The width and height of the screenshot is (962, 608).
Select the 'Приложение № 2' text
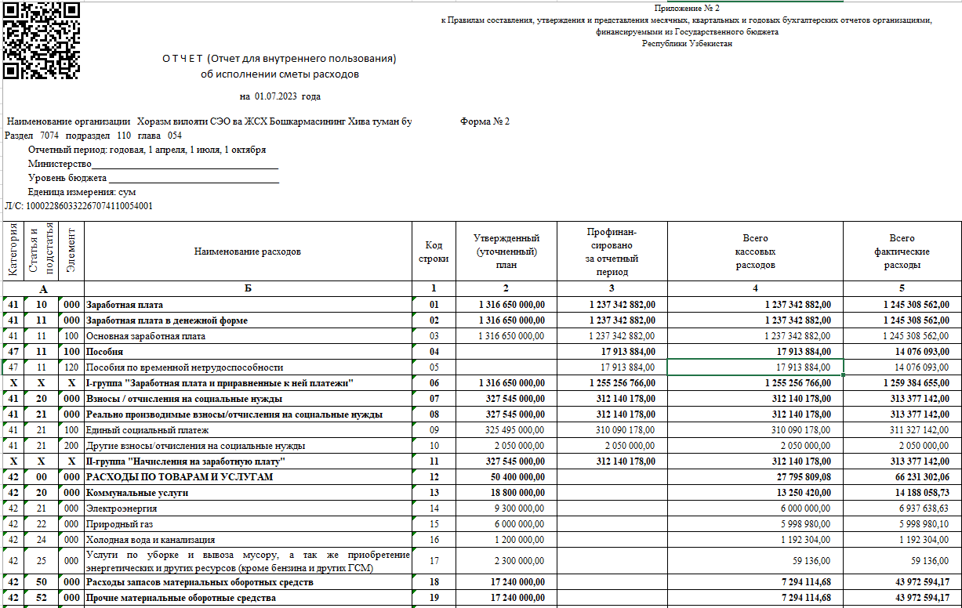(686, 8)
